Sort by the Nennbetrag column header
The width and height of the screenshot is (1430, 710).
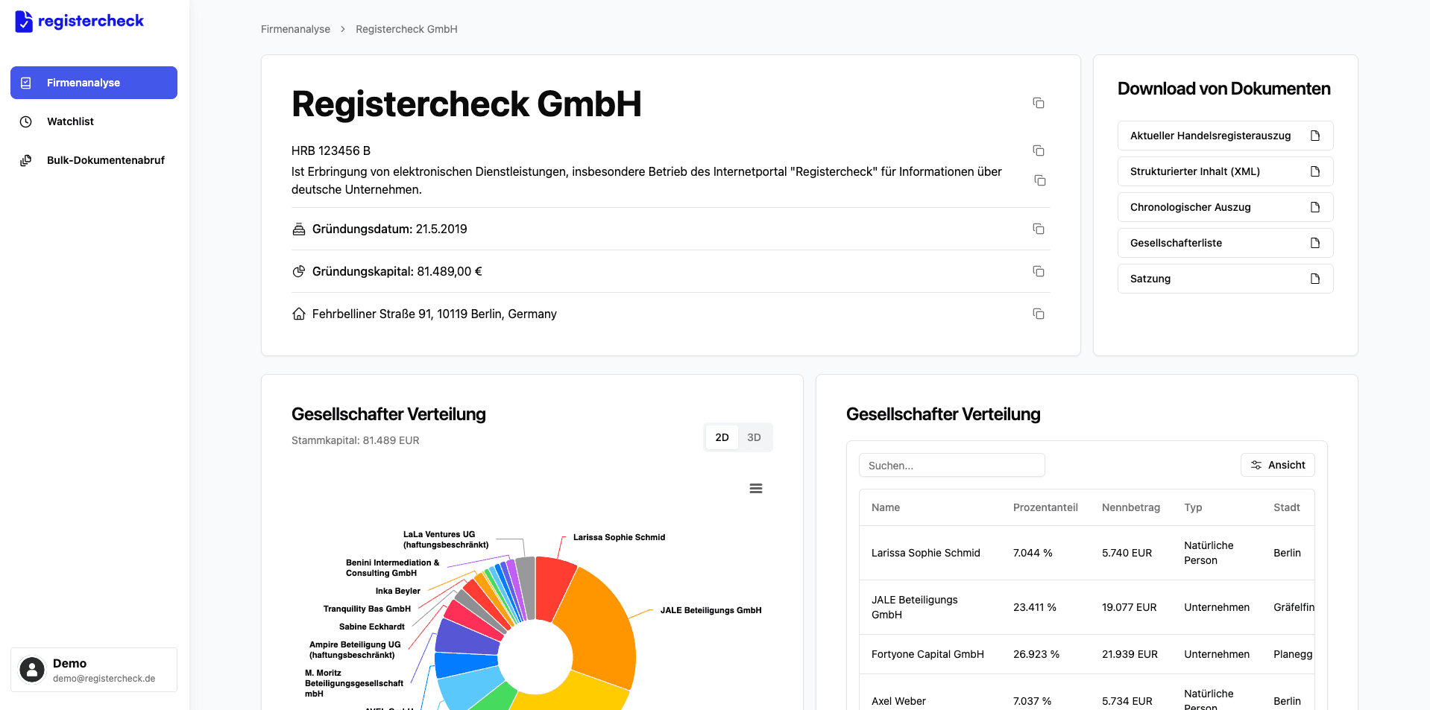[1131, 507]
